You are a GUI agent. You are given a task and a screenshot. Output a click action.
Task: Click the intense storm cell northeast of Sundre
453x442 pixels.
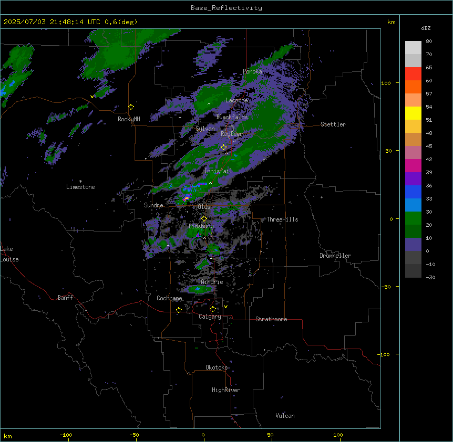(187, 198)
